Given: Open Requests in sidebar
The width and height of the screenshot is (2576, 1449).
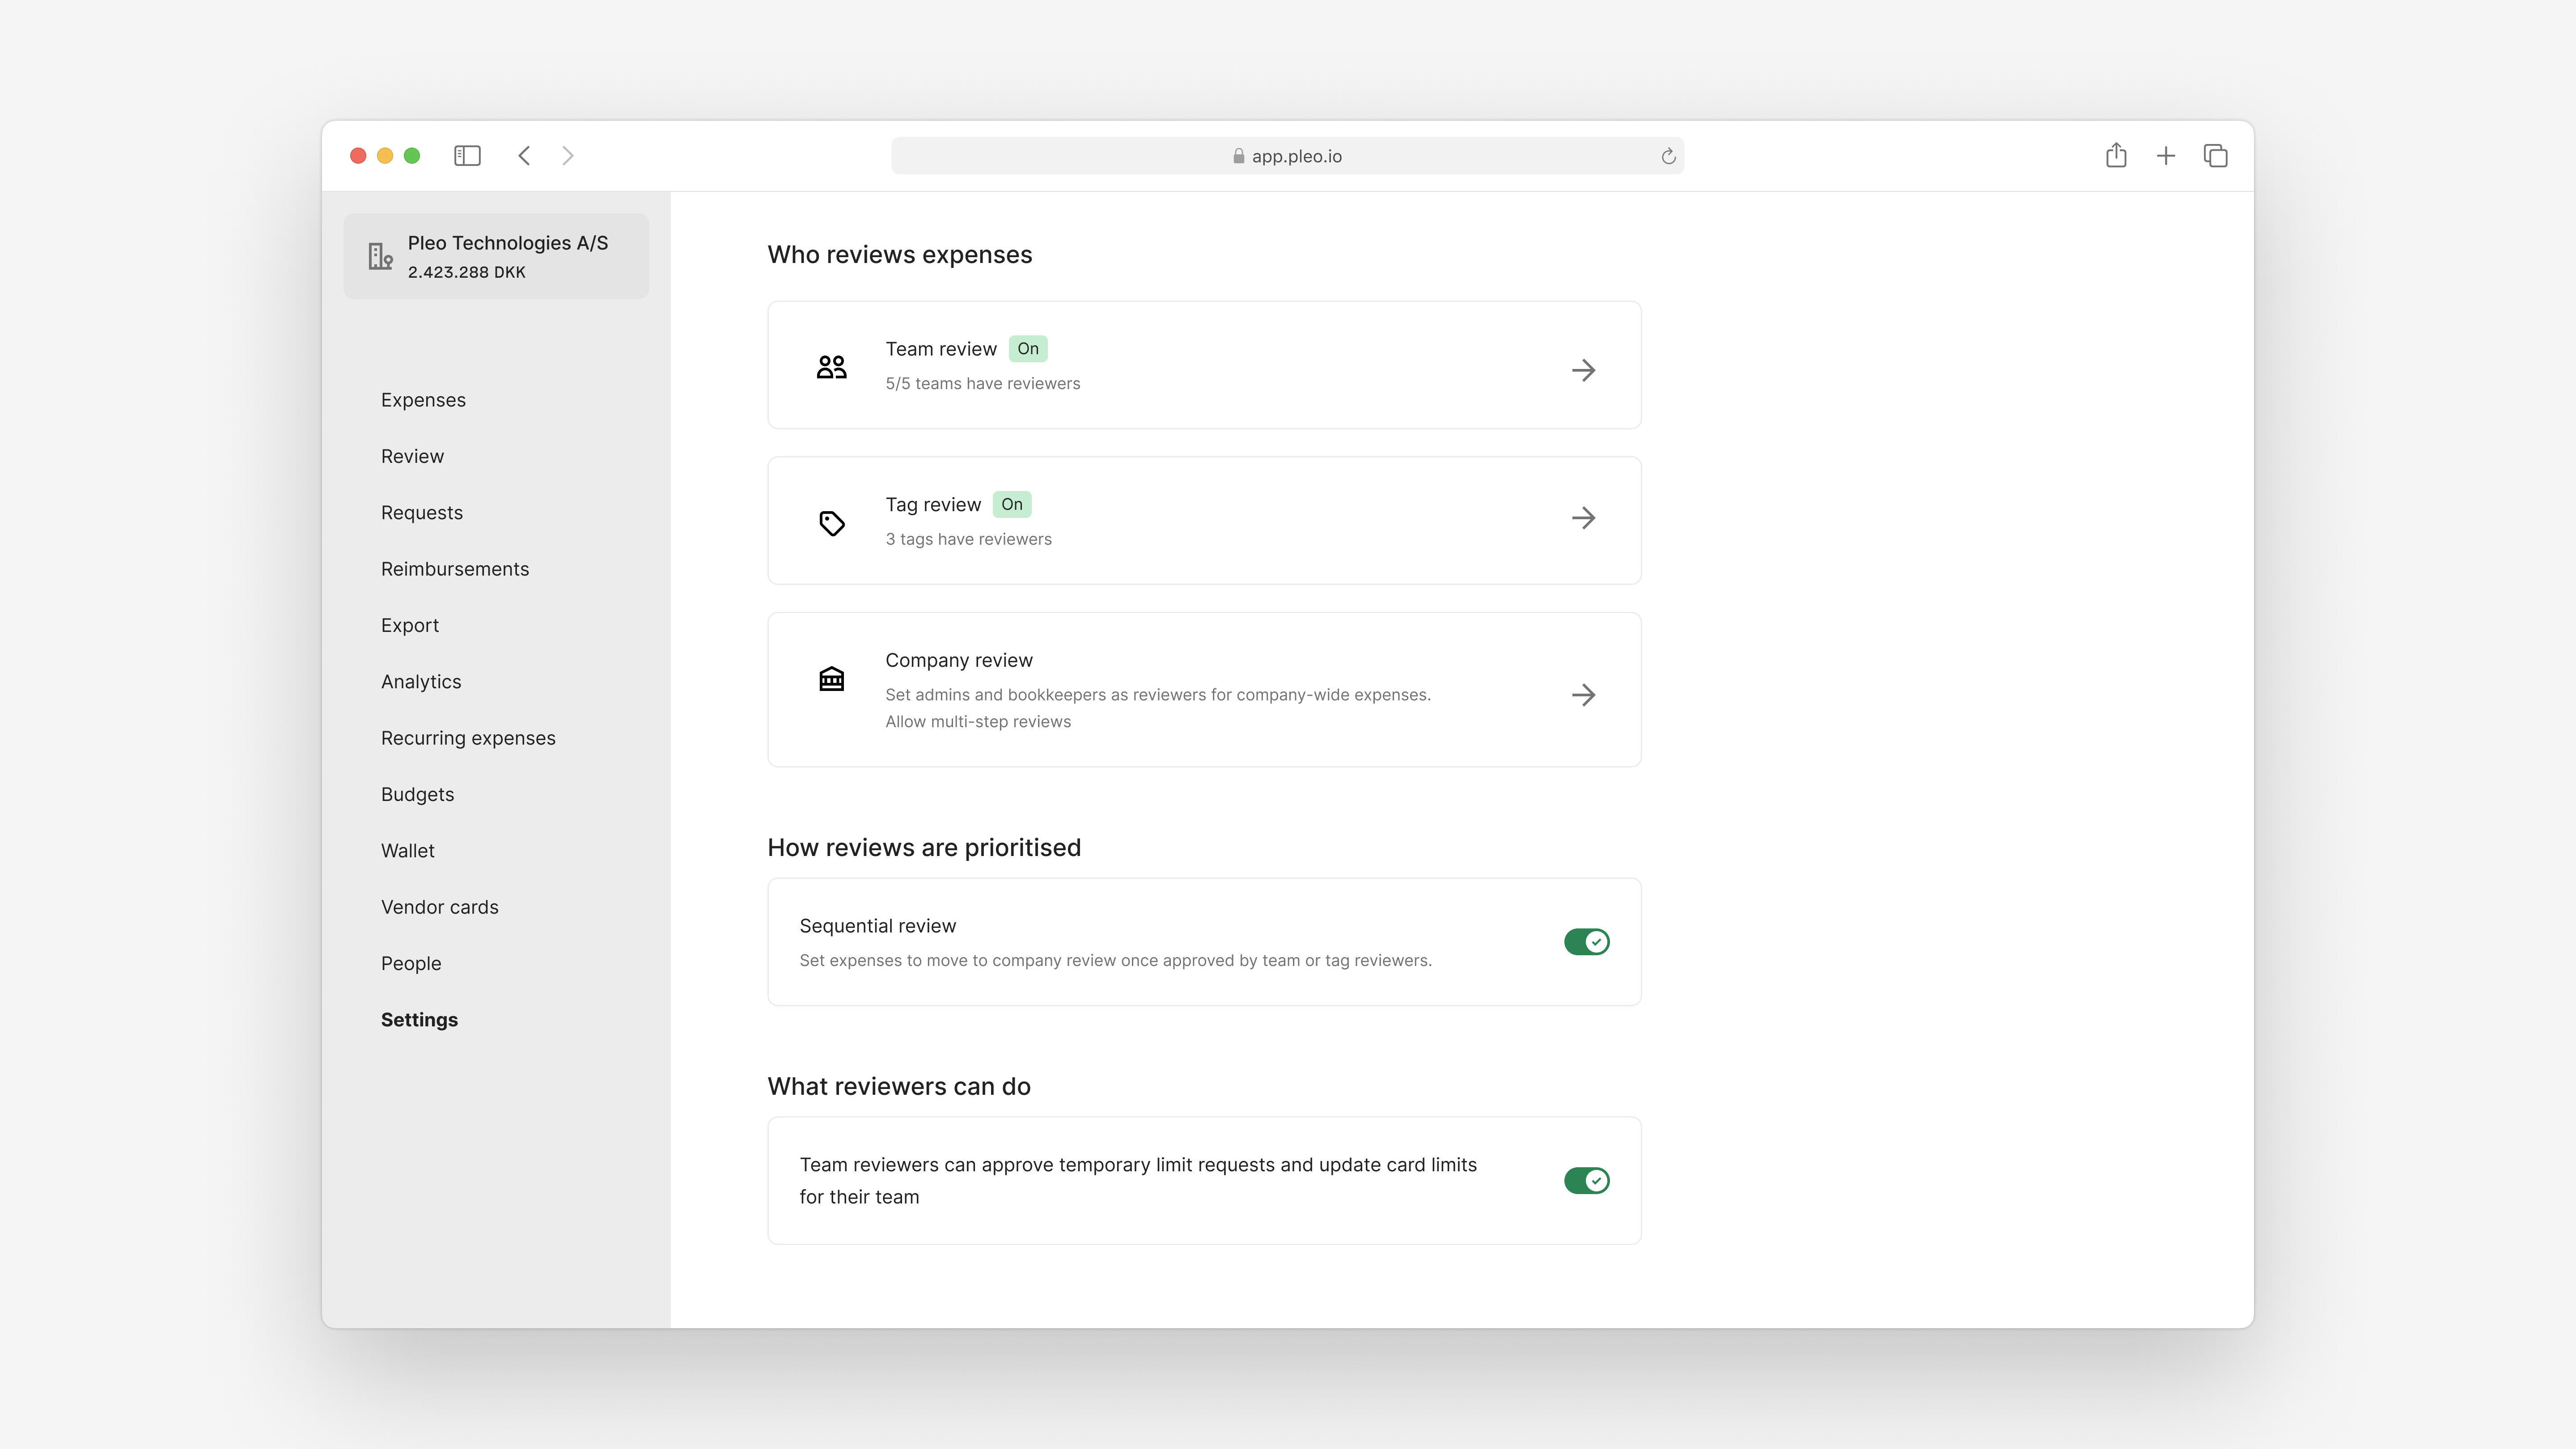Looking at the screenshot, I should pyautogui.click(x=422, y=513).
